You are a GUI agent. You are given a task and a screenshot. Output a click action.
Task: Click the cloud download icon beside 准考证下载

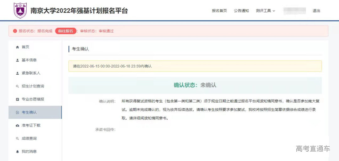tap(18, 126)
